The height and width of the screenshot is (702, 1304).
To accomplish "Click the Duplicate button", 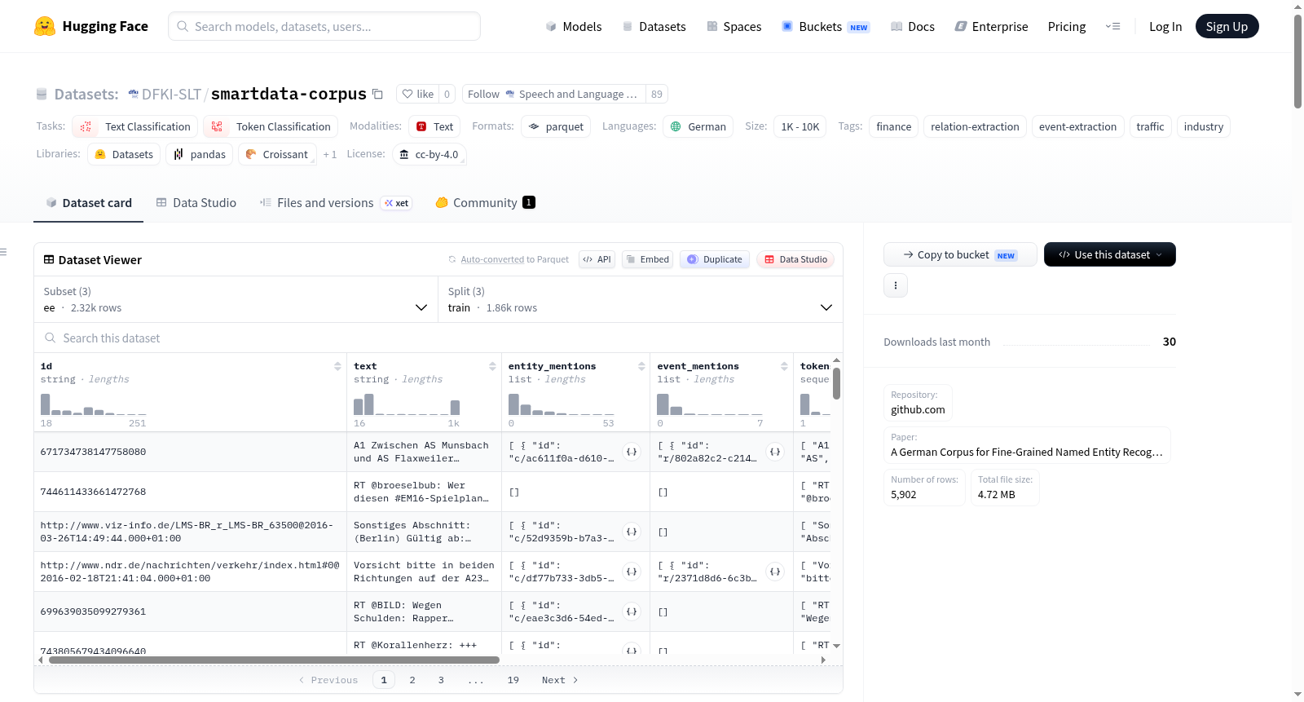I will 715,259.
